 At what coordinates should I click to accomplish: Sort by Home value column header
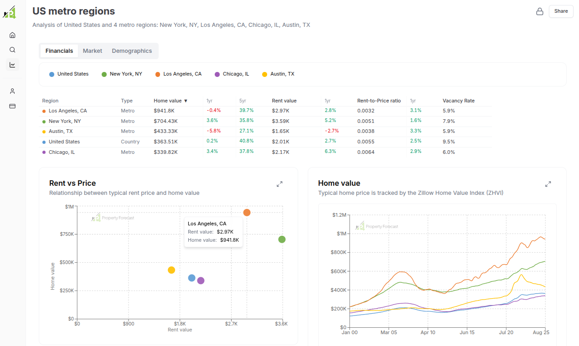click(171, 101)
